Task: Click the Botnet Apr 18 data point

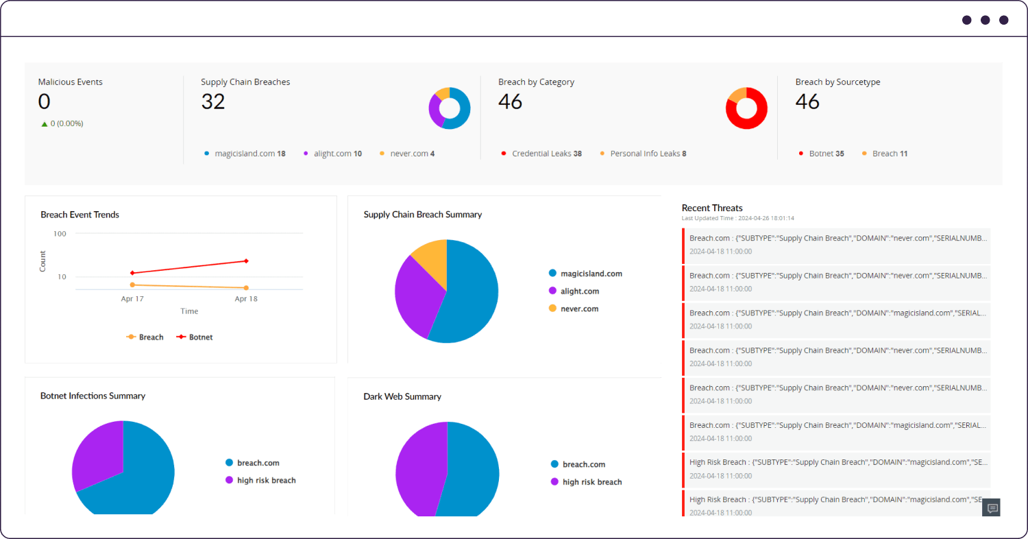Action: pyautogui.click(x=246, y=261)
